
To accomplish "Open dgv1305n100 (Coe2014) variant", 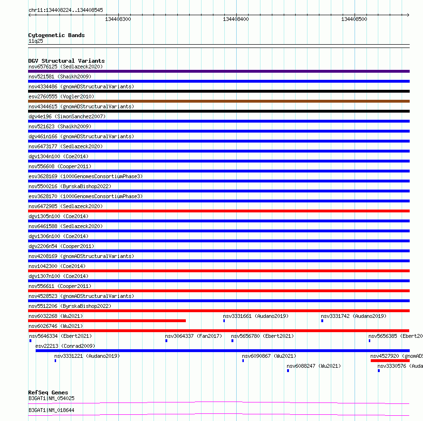I will 58,216.
